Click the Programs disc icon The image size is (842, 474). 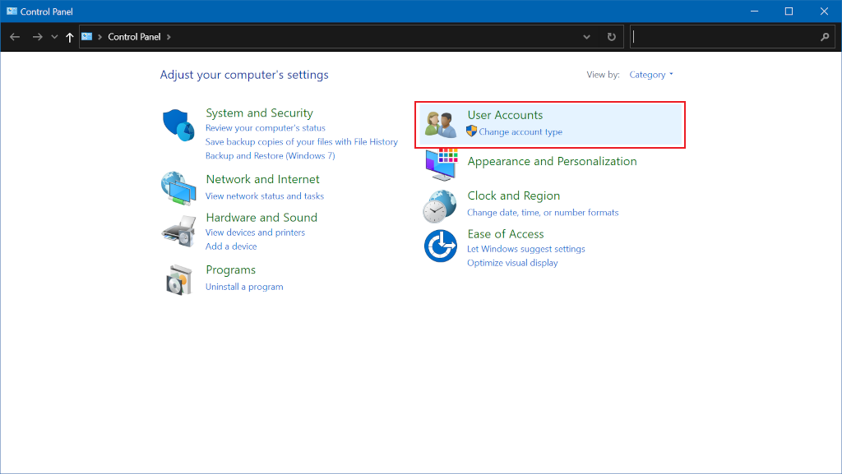[178, 279]
